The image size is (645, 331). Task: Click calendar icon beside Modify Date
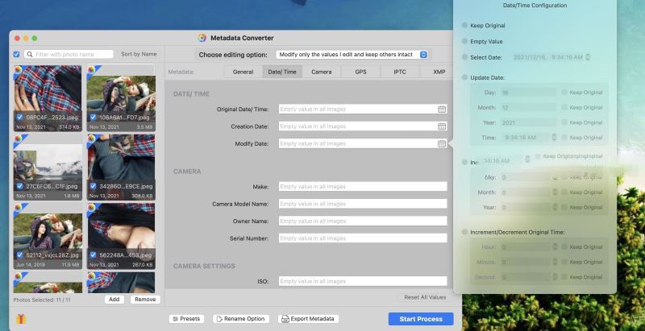441,143
